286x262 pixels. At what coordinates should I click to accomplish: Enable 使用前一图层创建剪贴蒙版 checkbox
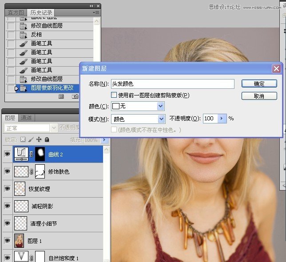[114, 95]
